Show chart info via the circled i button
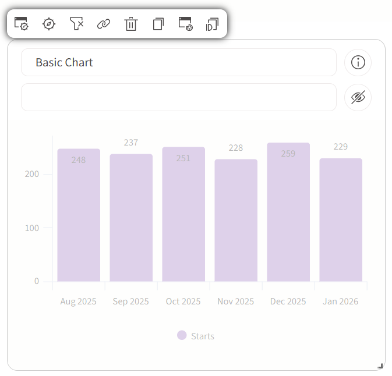Viewport: 392px width, 376px height. point(358,62)
